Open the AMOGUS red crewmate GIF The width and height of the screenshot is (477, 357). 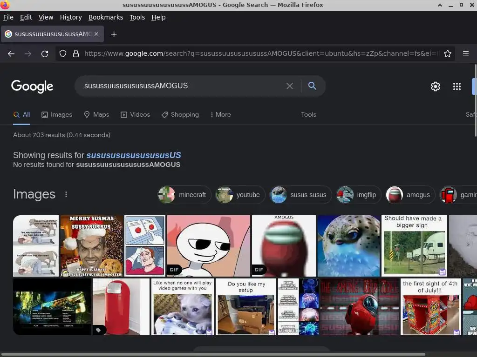[284, 246]
